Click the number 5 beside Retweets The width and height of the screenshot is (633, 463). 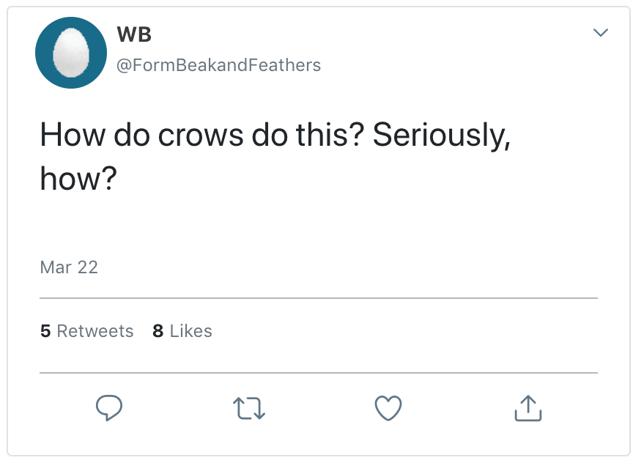pyautogui.click(x=45, y=331)
